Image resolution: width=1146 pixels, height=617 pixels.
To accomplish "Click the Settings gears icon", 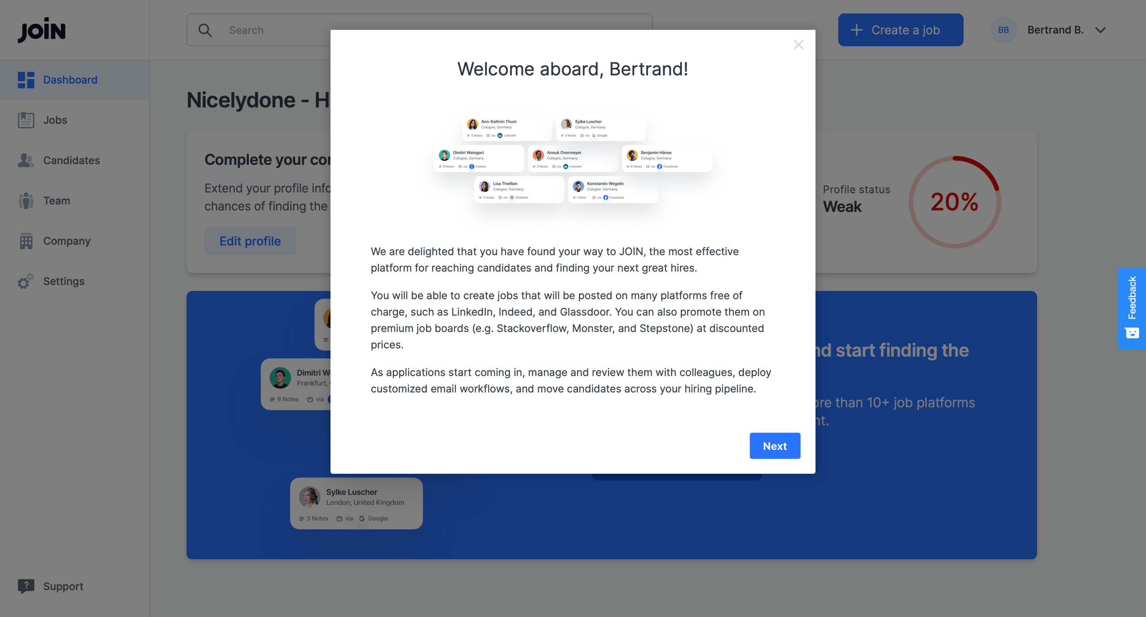I will (26, 281).
